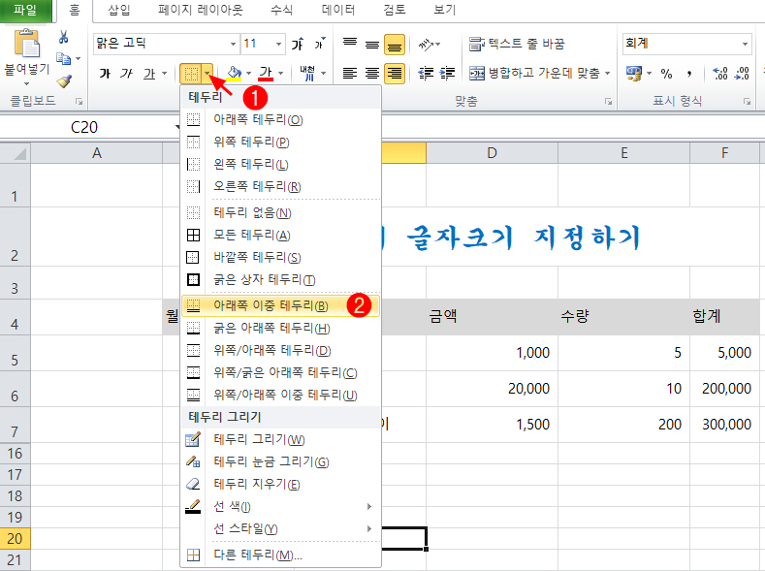Open the 선 색 submenu

(280, 507)
